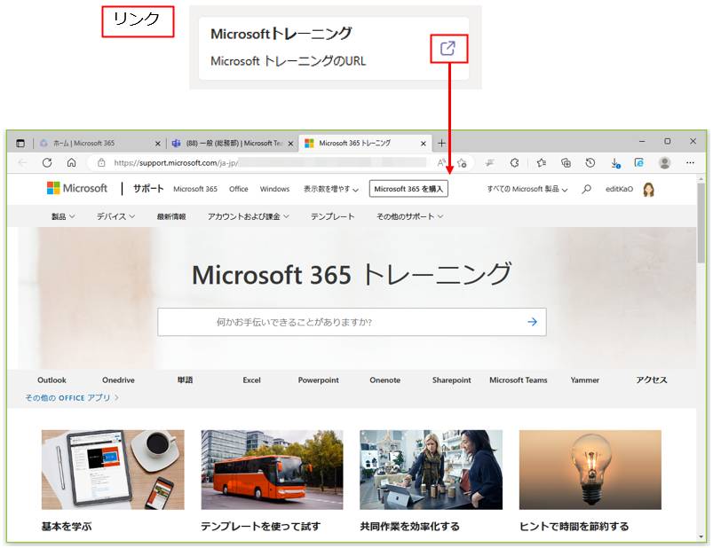
Task: Open ヒントで時間を節約する lightbulb thumbnail
Action: (590, 469)
